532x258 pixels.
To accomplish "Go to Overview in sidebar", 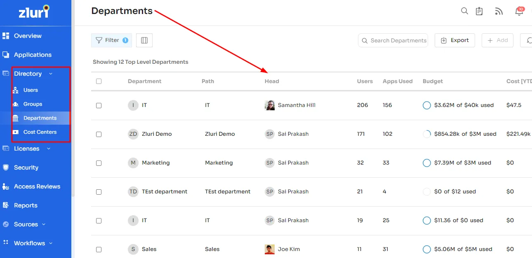I will pyautogui.click(x=28, y=36).
